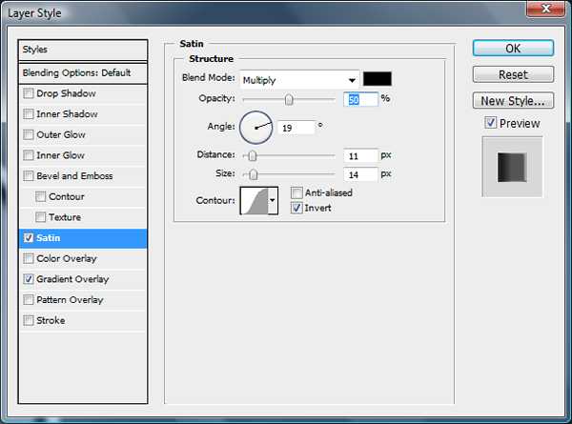This screenshot has height=424, width=572.
Task: Click the Size slider handle
Action: pyautogui.click(x=254, y=174)
